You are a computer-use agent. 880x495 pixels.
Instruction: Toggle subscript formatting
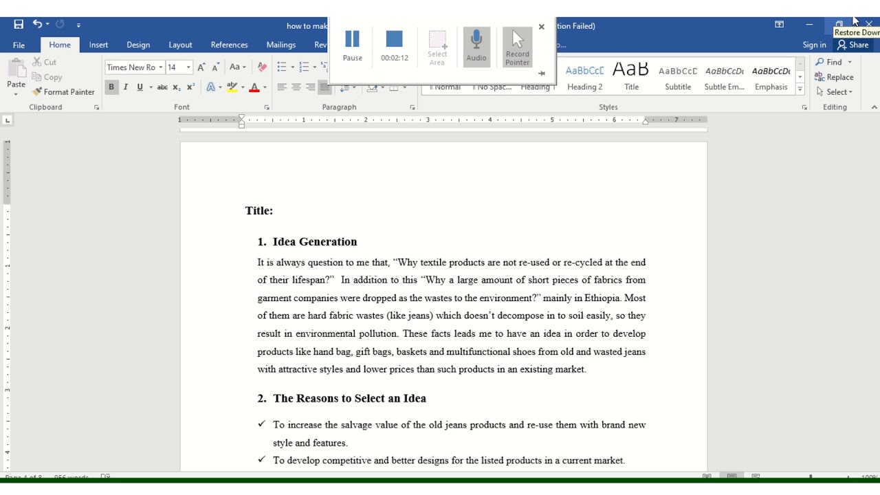click(177, 87)
